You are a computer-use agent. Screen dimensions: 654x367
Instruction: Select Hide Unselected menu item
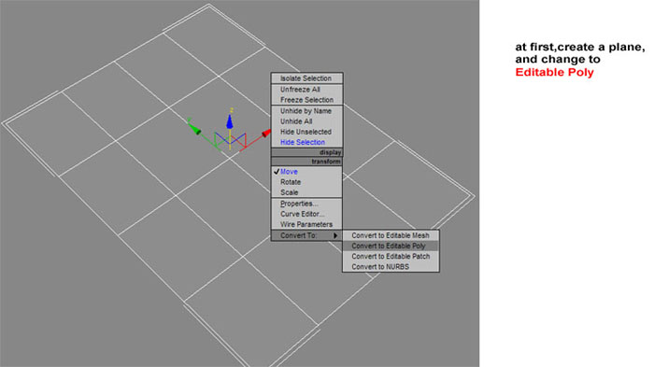tap(306, 132)
